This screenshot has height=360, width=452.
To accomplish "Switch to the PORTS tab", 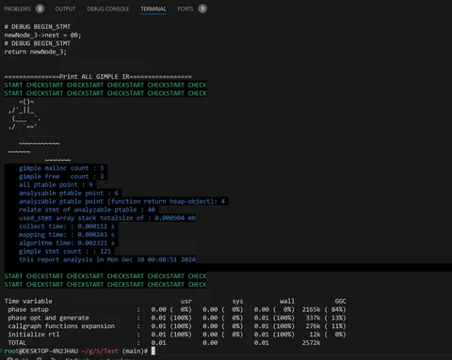I will click(186, 8).
